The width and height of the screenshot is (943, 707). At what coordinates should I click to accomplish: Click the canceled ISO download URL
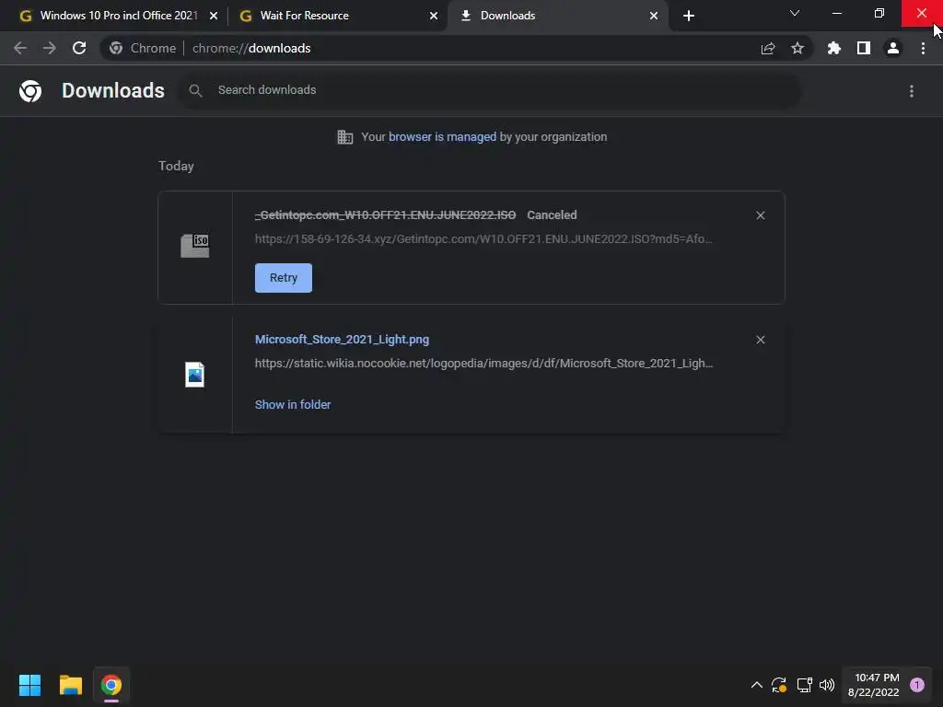click(483, 238)
